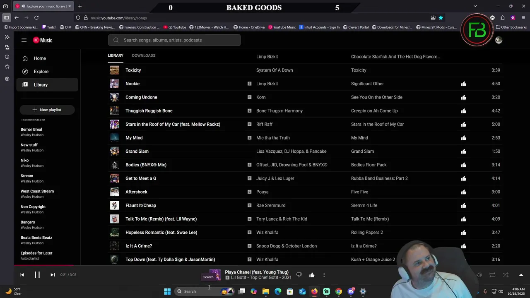
Task: Toggle like on Coming Undone
Action: click(464, 98)
